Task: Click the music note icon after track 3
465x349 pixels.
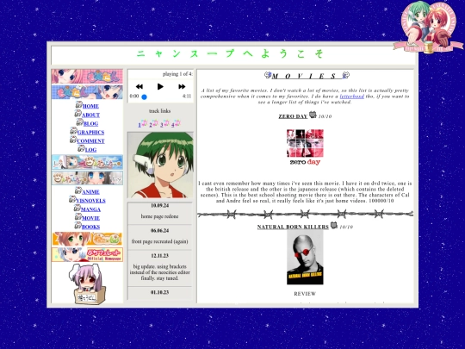Action: click(167, 123)
